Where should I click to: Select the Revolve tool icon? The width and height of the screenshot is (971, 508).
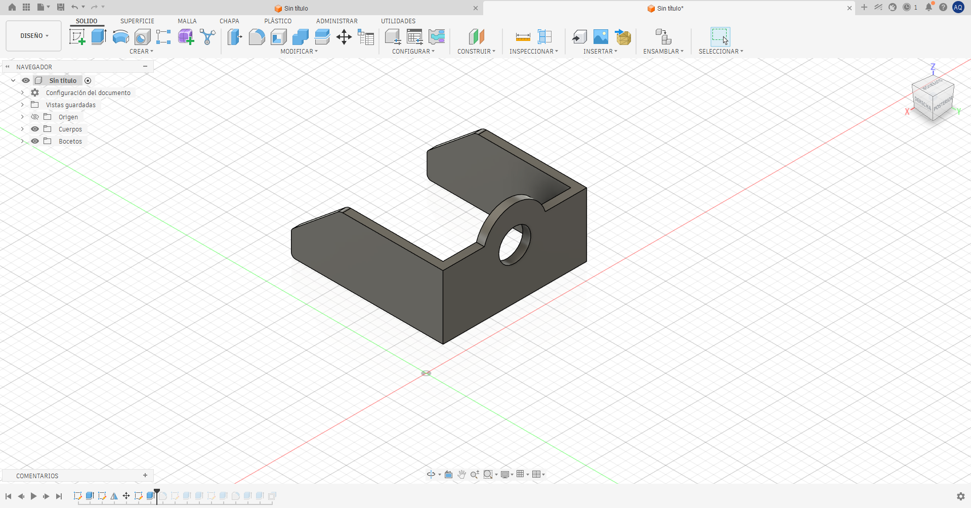click(120, 37)
